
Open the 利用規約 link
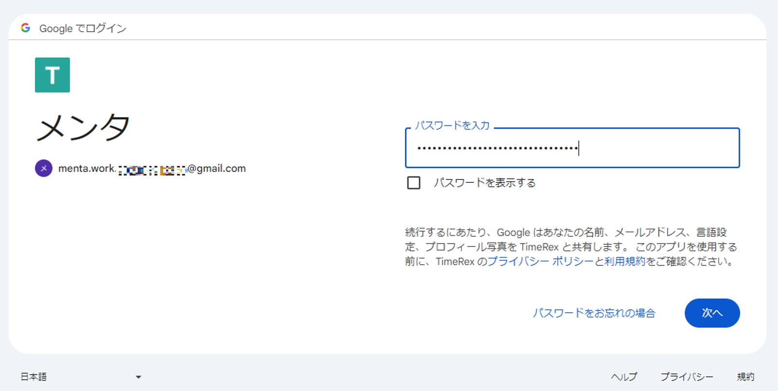[625, 262]
